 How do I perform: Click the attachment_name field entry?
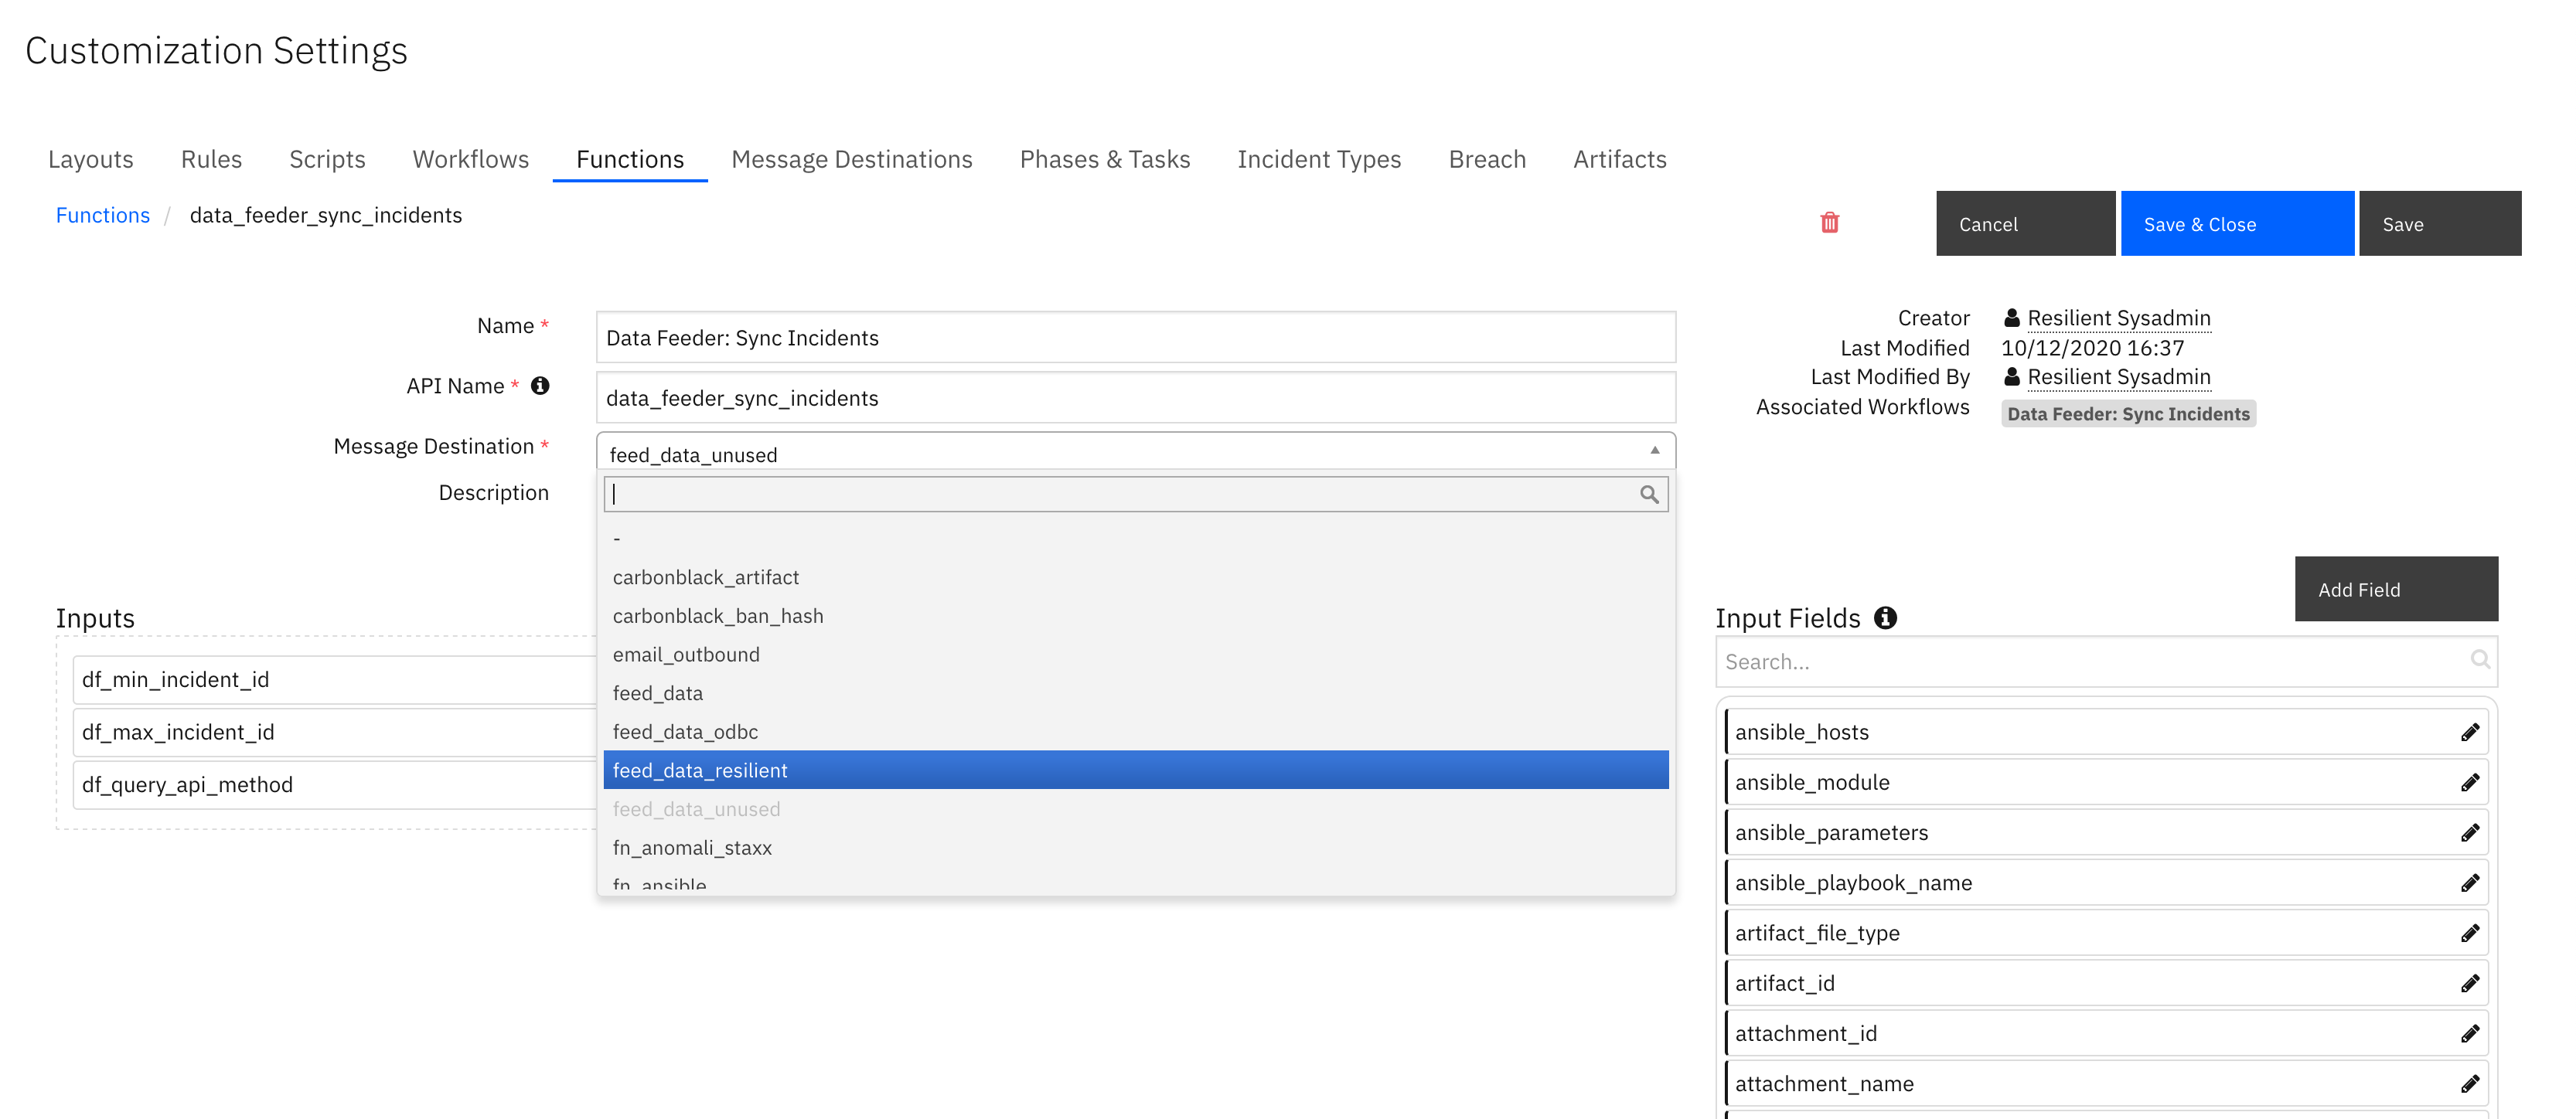click(x=2107, y=1083)
